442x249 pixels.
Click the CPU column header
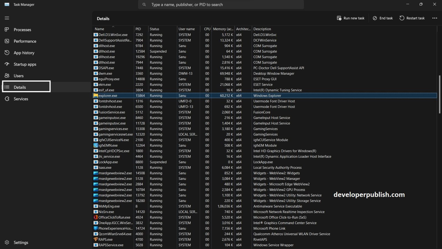point(207,29)
